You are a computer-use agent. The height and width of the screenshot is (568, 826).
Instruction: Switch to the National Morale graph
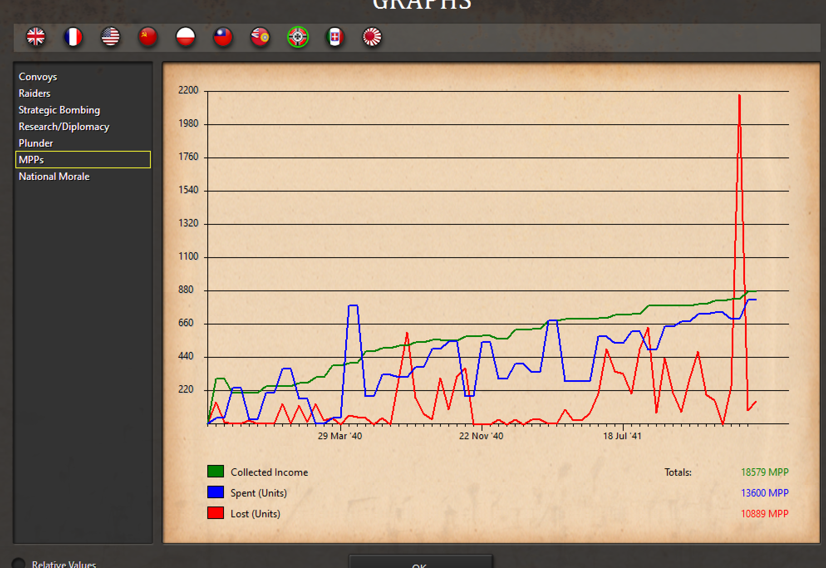coord(54,176)
